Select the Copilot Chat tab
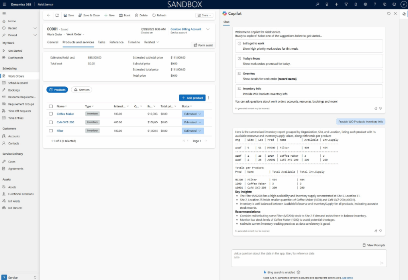This screenshot has height=280, width=408. (226, 22)
